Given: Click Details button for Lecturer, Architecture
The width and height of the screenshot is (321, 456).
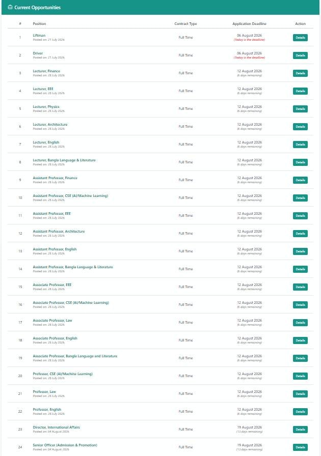Looking at the screenshot, I should point(300,127).
